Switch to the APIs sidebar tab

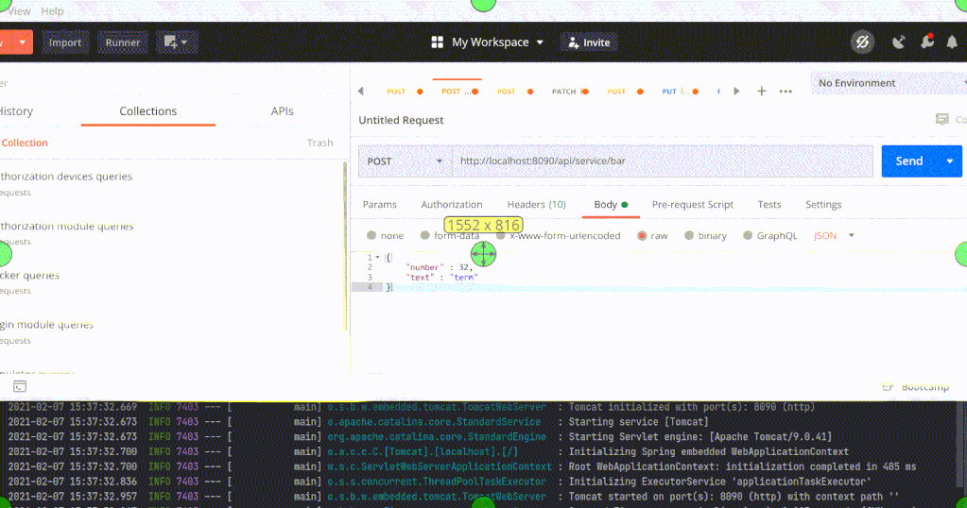[282, 111]
